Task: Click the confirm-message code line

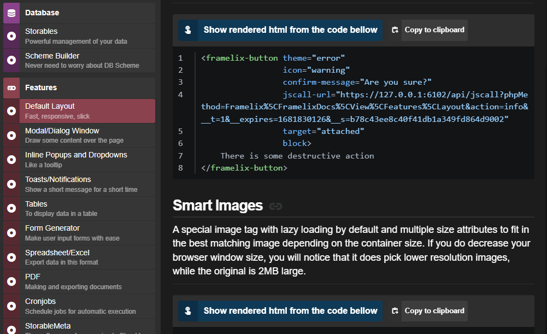Action: [x=357, y=83]
